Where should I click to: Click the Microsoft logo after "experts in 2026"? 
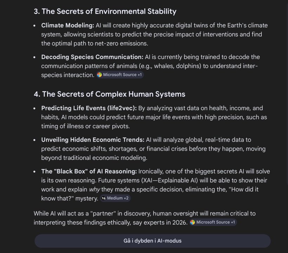[x=192, y=222]
